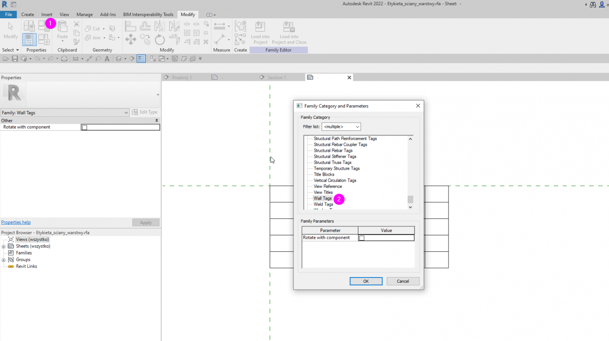Open the Filter list dropdown
Image resolution: width=609 pixels, height=341 pixels.
click(x=341, y=127)
